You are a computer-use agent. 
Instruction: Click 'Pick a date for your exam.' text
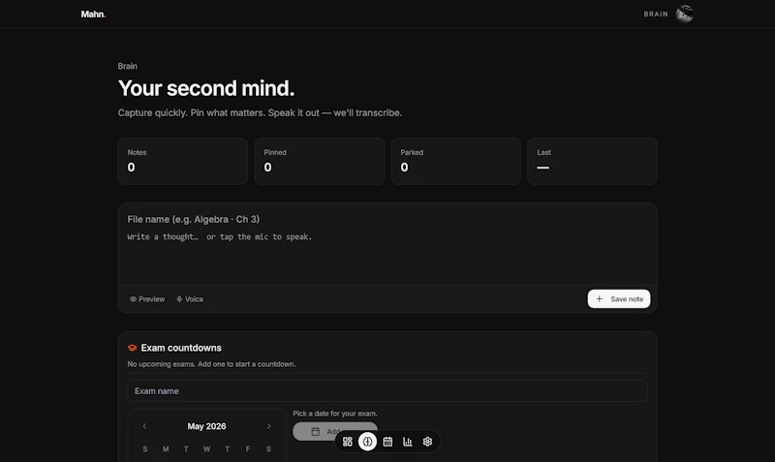[x=335, y=413]
